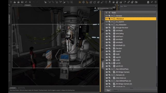Select the Node Selection arrow tool
Image resolution: width=166 pixels, height=93 pixels.
coord(87,2)
